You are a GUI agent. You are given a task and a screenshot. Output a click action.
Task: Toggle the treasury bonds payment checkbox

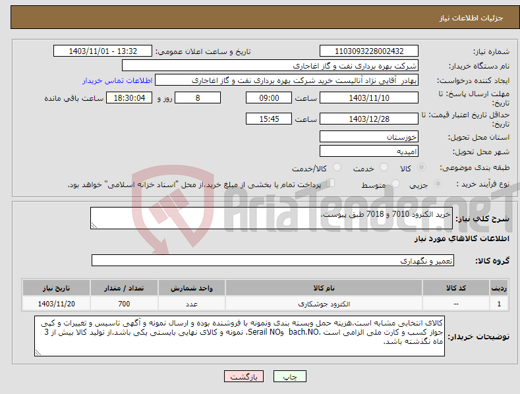[x=330, y=183]
